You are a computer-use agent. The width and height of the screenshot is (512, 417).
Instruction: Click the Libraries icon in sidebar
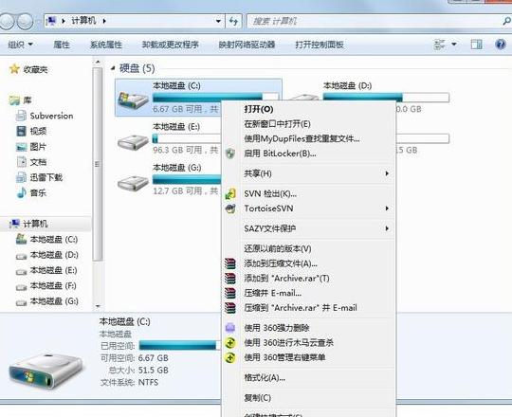point(14,100)
